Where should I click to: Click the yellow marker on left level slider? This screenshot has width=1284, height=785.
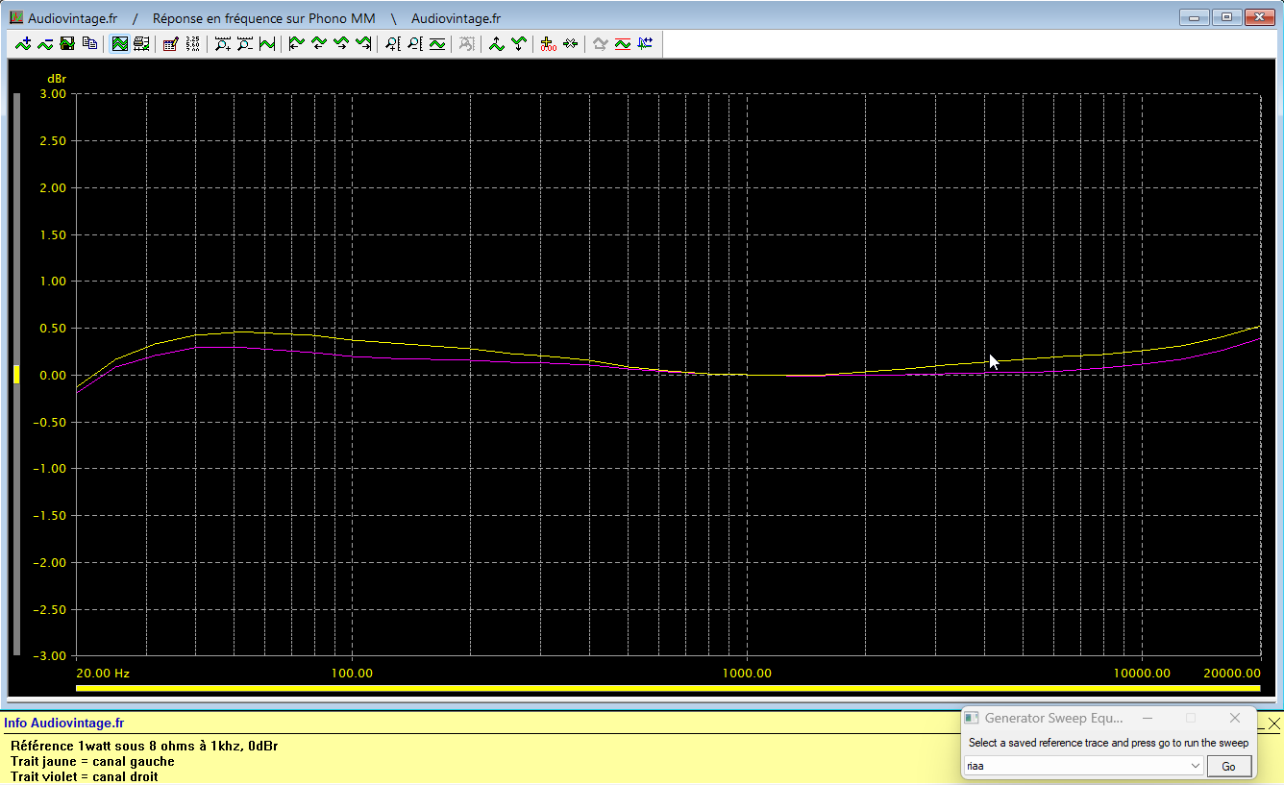pos(16,375)
